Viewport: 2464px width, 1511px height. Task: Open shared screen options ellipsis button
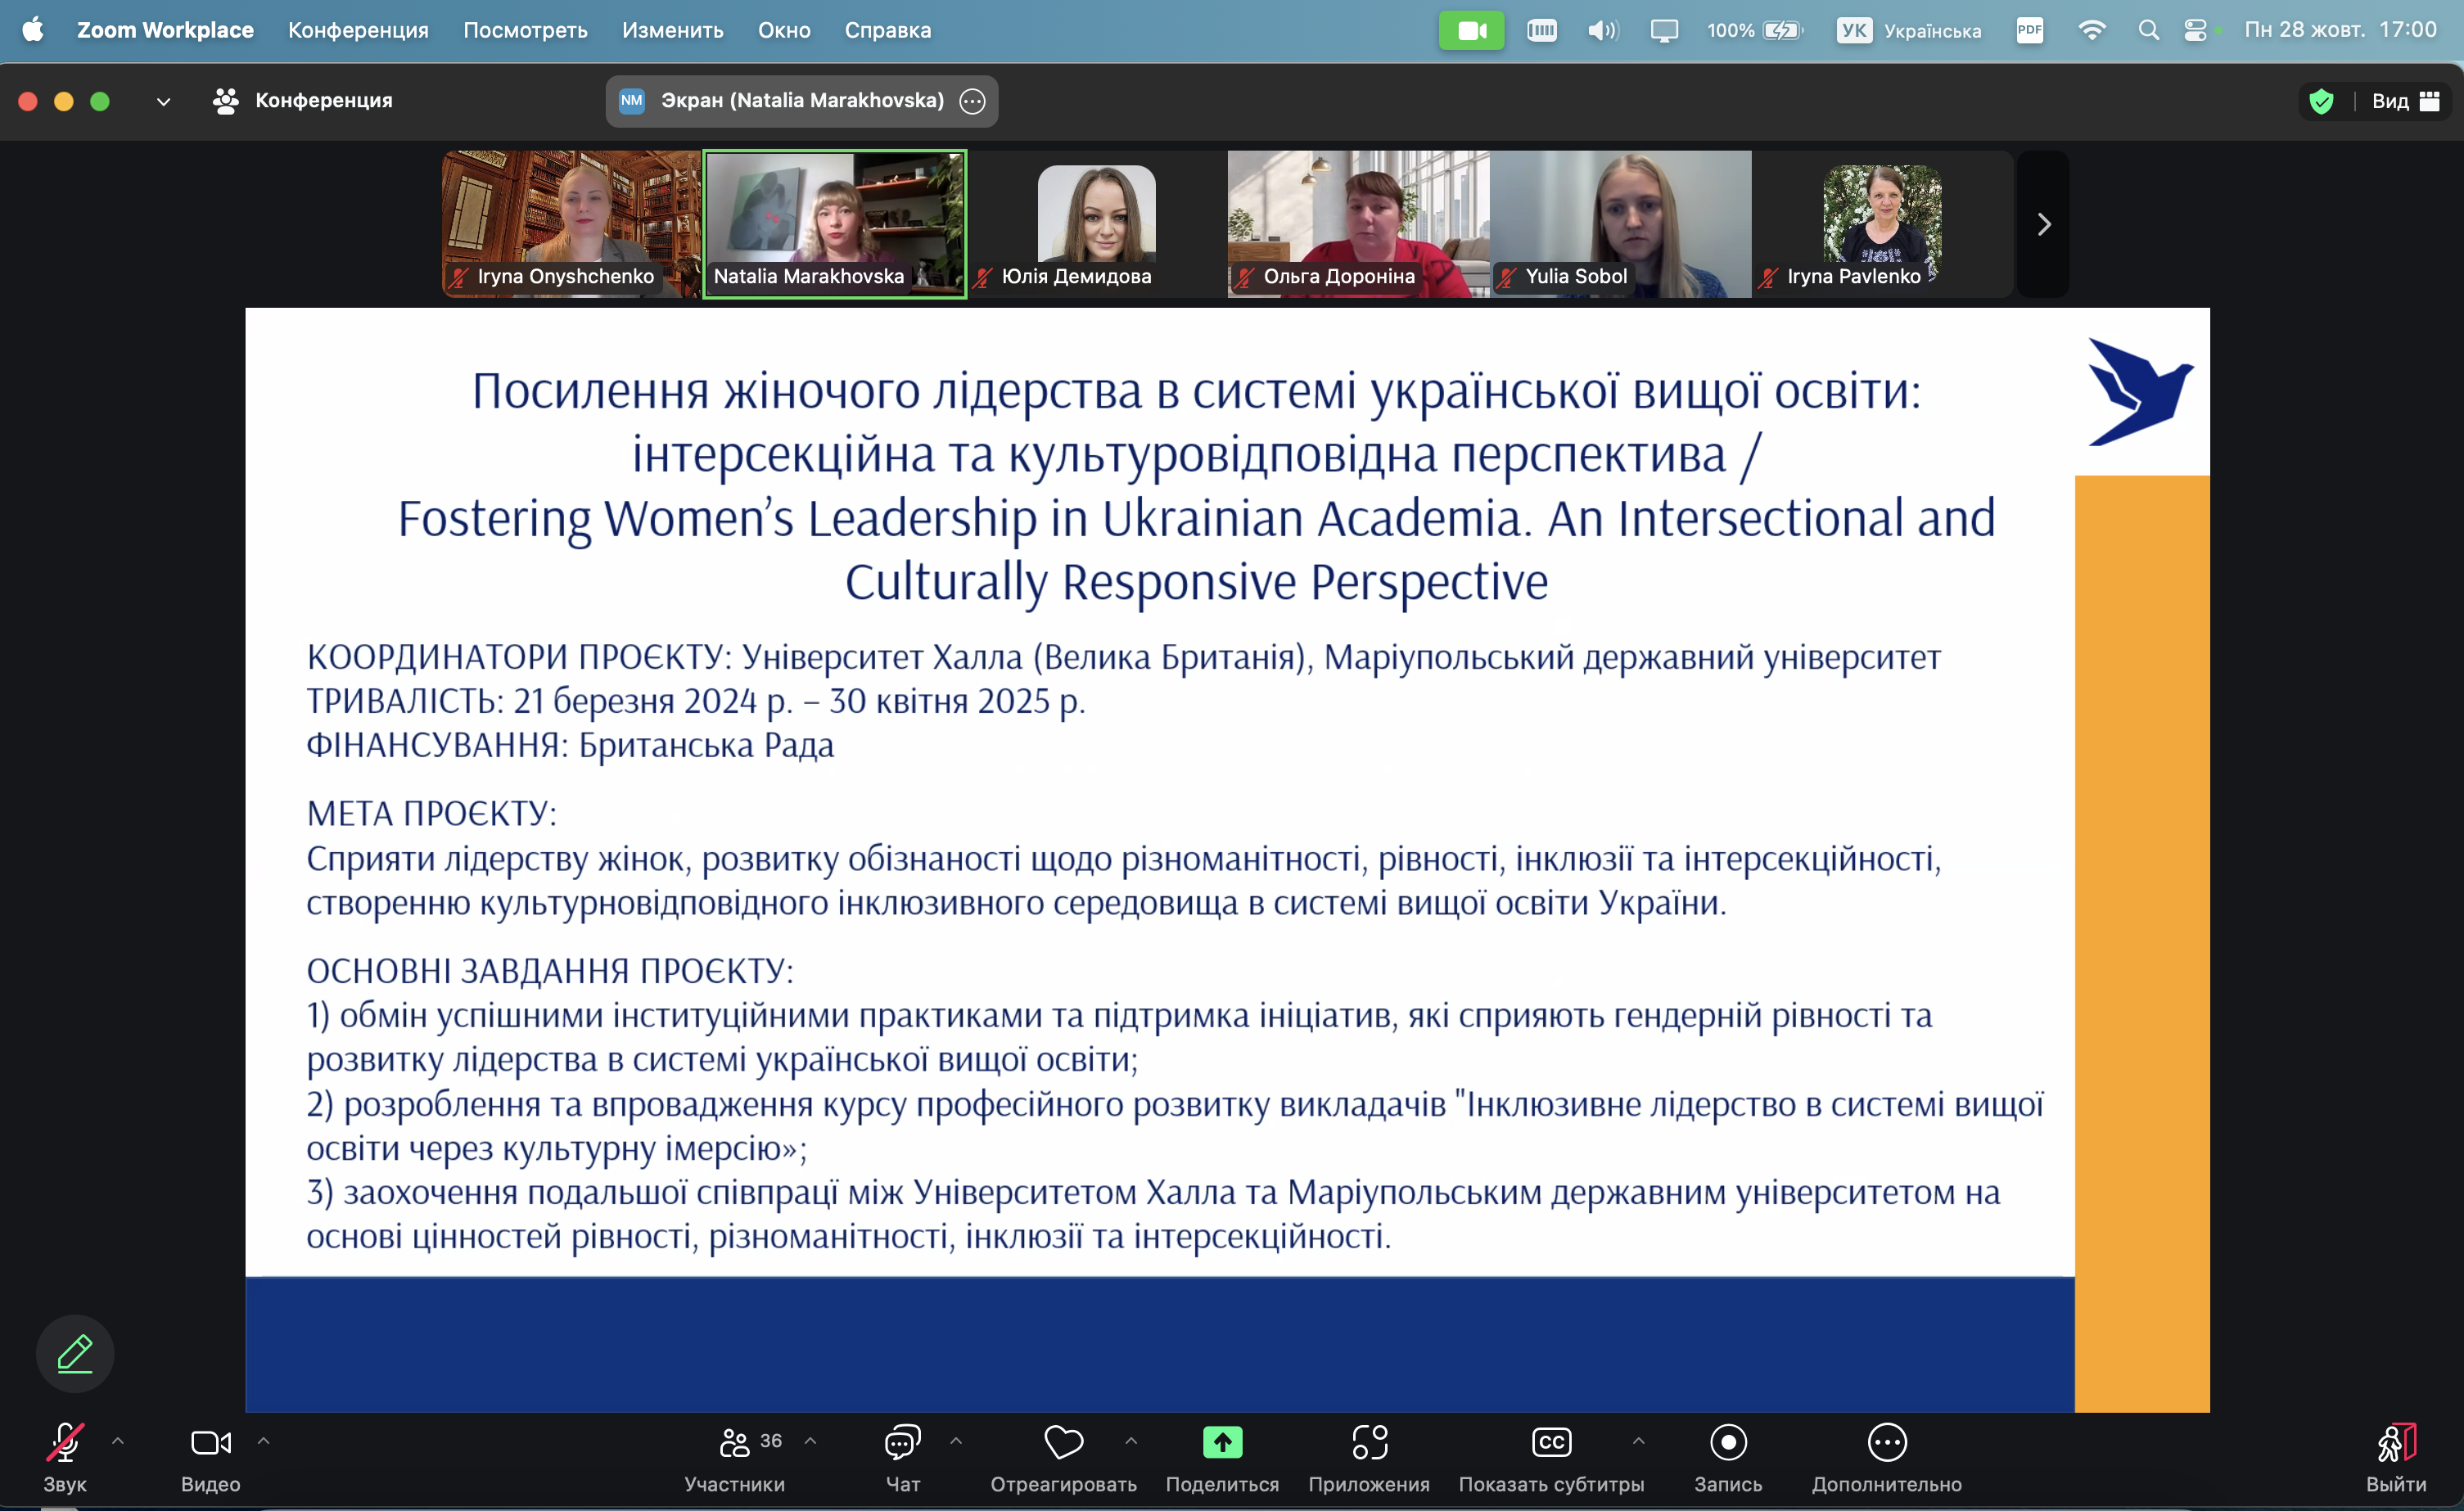972,101
